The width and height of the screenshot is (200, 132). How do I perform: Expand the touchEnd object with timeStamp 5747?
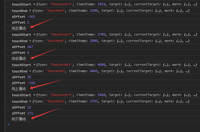(x=30, y=101)
